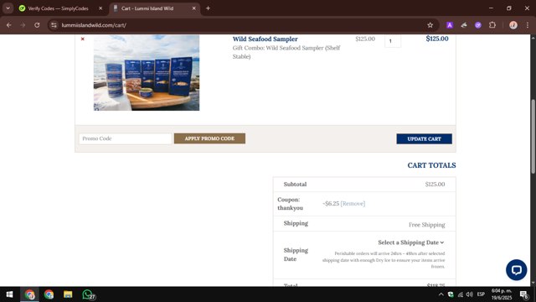
Task: Open the purple round extension icon
Action: click(478, 25)
